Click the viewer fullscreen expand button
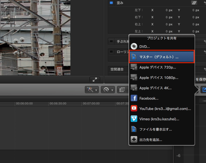206x163 pixels. pyautogui.click(x=95, y=79)
